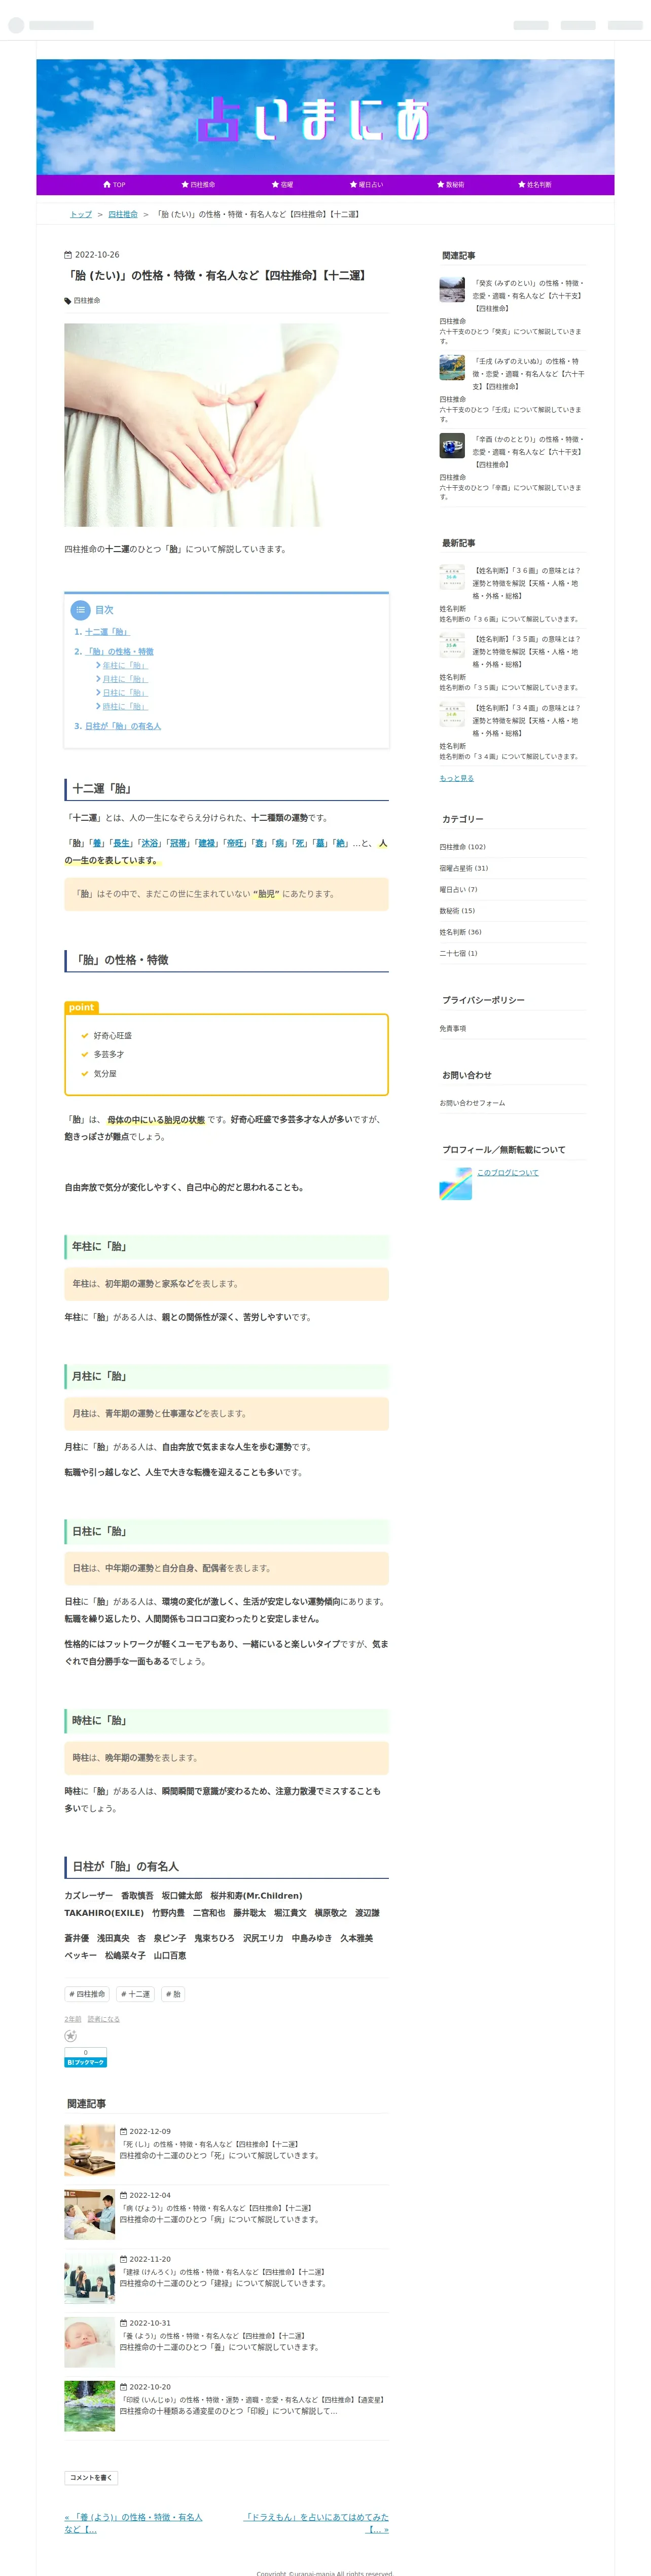Image resolution: width=651 pixels, height=2576 pixels.
Task: Open category 四柱推命 (102)
Action: tap(462, 847)
